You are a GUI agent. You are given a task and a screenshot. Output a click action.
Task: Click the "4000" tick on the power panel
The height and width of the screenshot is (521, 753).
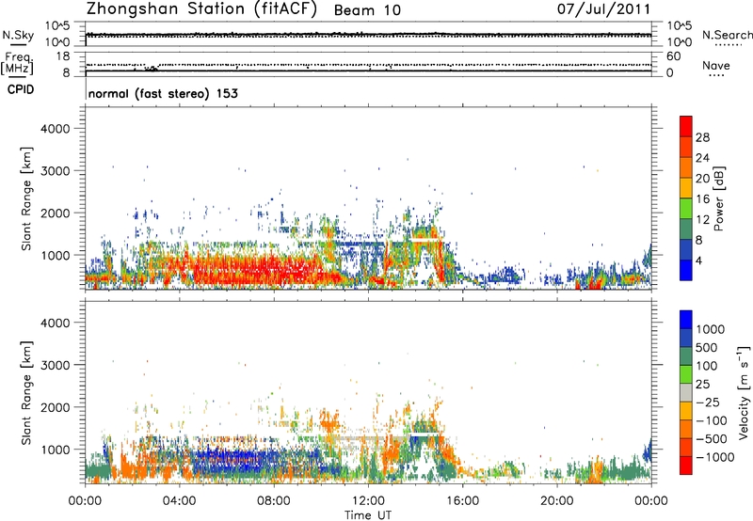[x=55, y=129]
